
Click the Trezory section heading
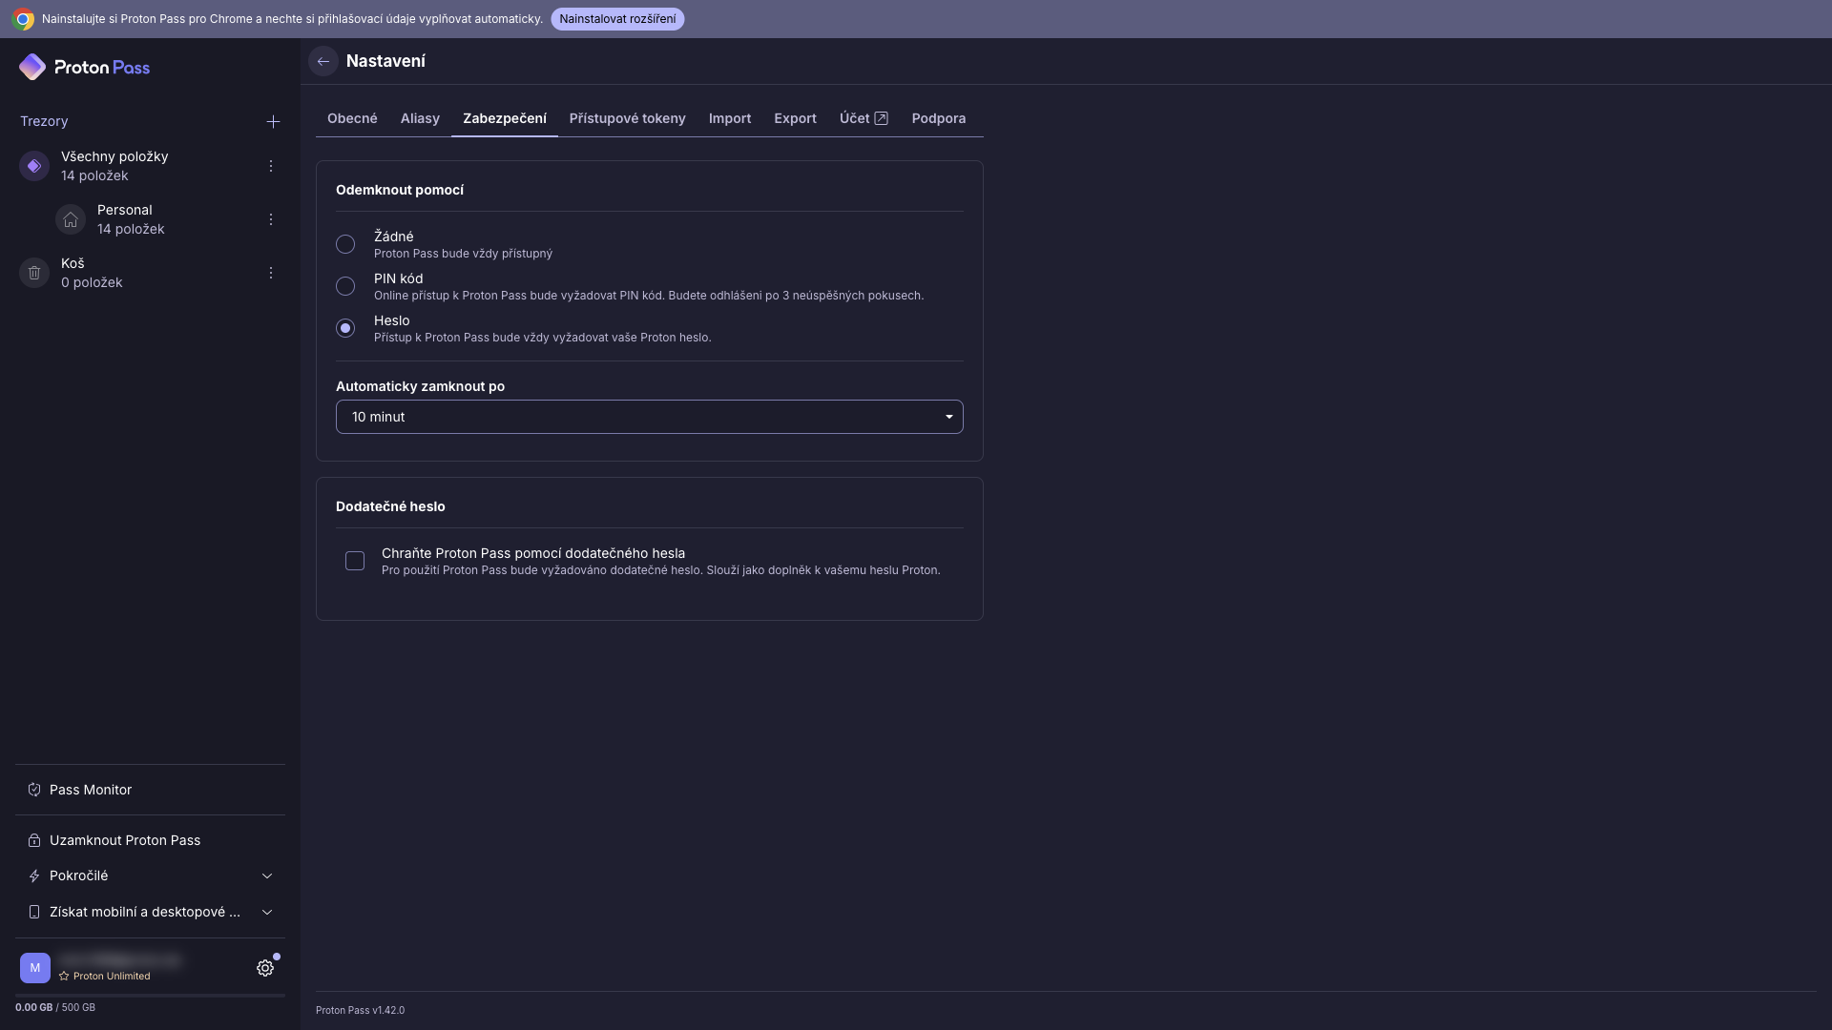pyautogui.click(x=44, y=121)
